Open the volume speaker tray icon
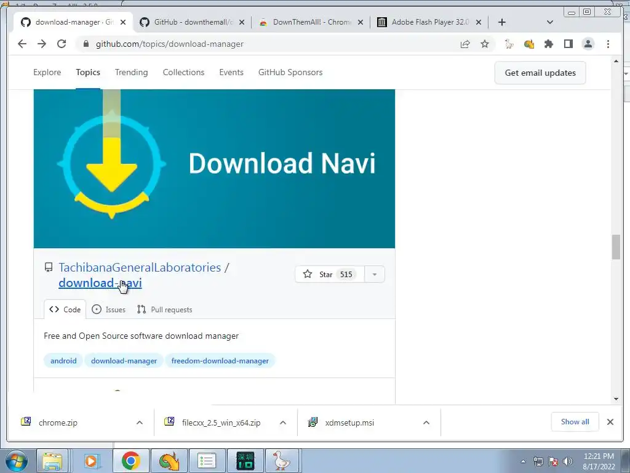Image resolution: width=630 pixels, height=473 pixels. [x=568, y=461]
